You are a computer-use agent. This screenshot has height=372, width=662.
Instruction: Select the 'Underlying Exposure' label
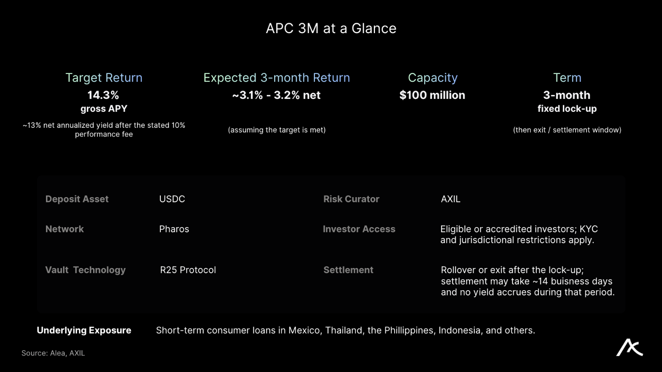point(84,331)
